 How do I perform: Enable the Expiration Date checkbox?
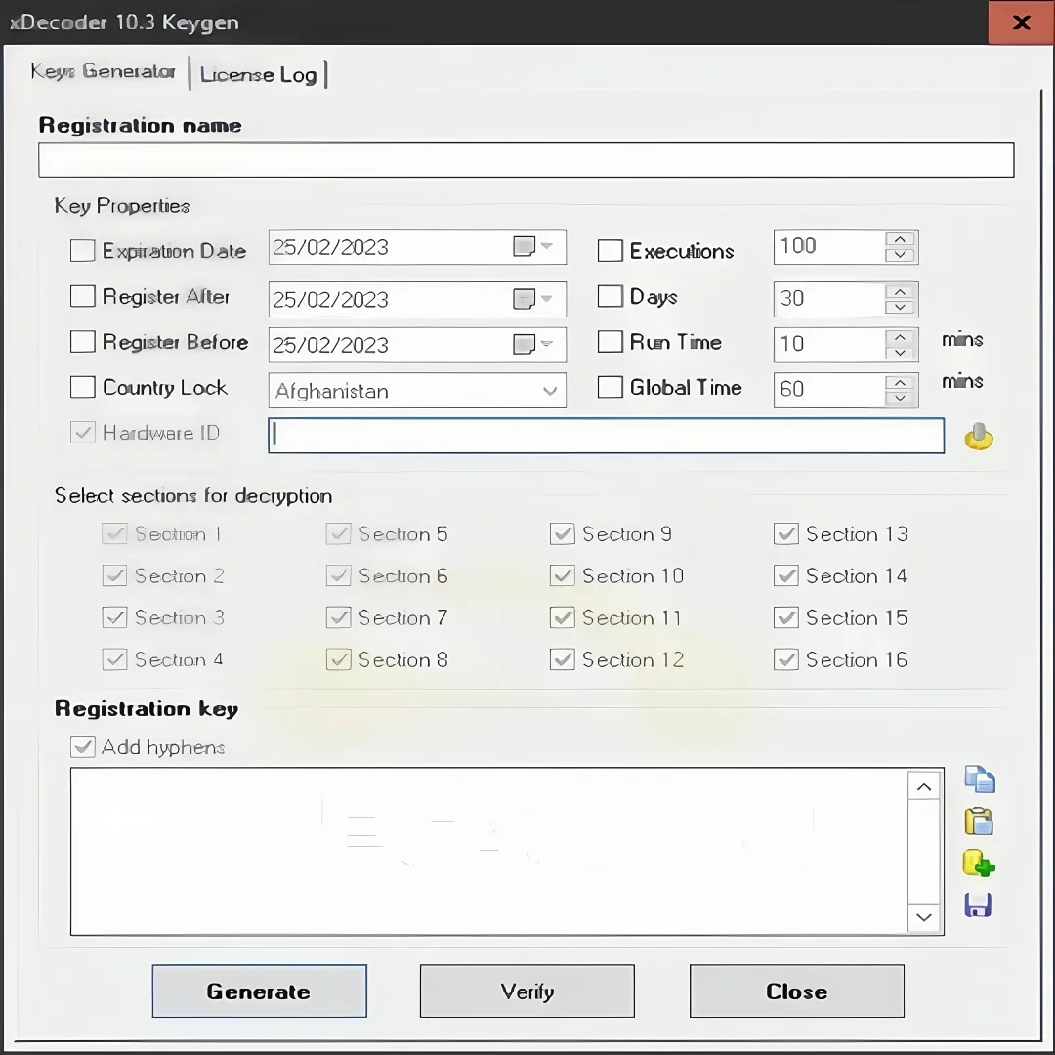pos(83,251)
